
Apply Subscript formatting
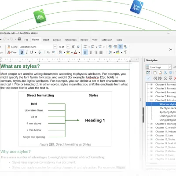tap(48, 52)
